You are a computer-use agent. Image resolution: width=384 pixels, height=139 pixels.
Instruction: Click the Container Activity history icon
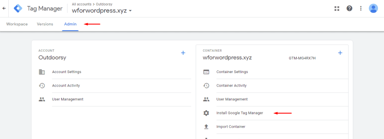(x=206, y=86)
